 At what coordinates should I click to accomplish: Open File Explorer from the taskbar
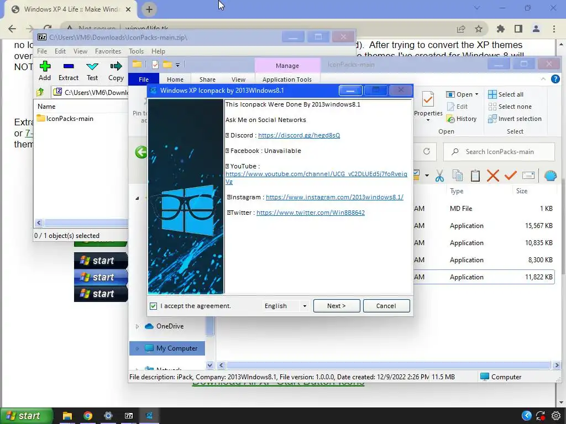coord(67,416)
